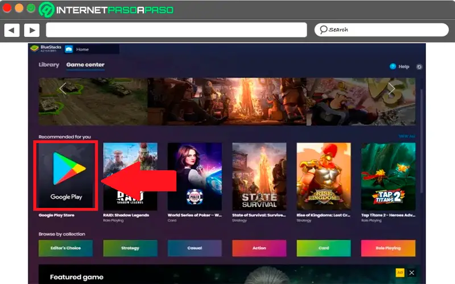Viewport: 455px width, 284px height.
Task: Click the blue Home tab icon
Action: [x=69, y=49]
